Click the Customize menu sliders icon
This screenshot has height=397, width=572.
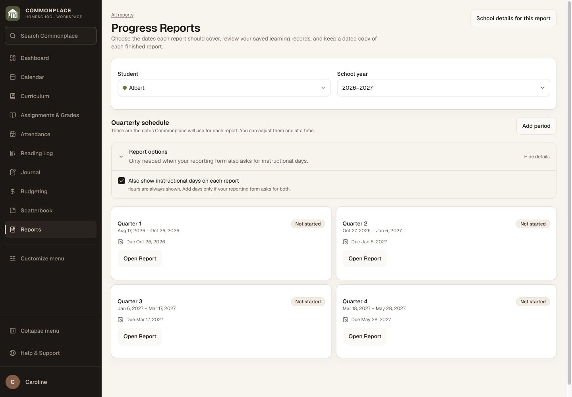[x=13, y=258]
